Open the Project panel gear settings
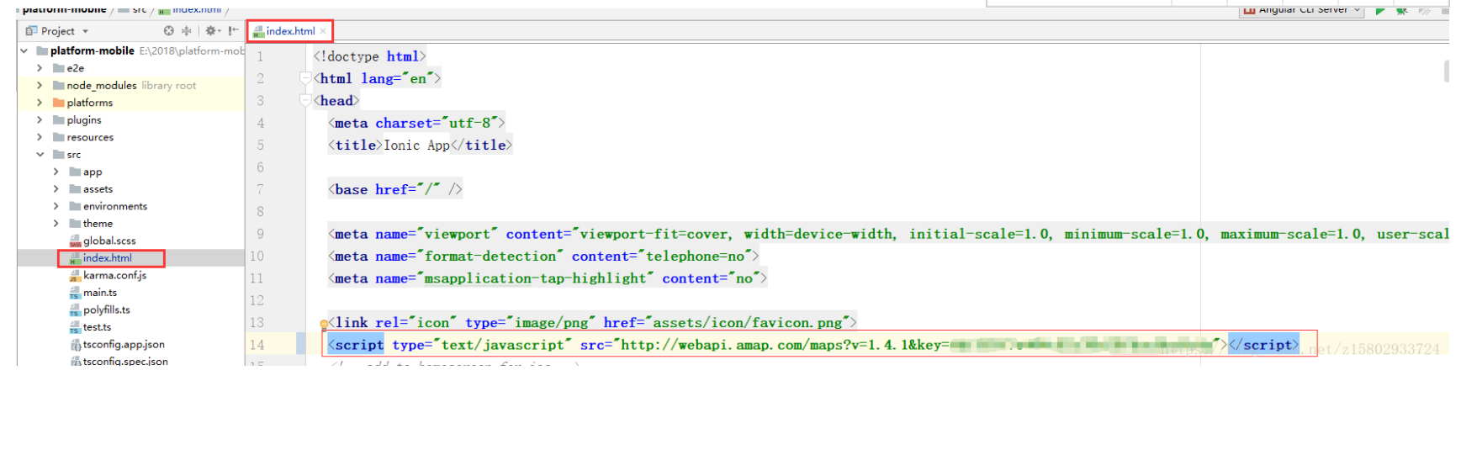Viewport: 1461px width, 455px height. [211, 31]
